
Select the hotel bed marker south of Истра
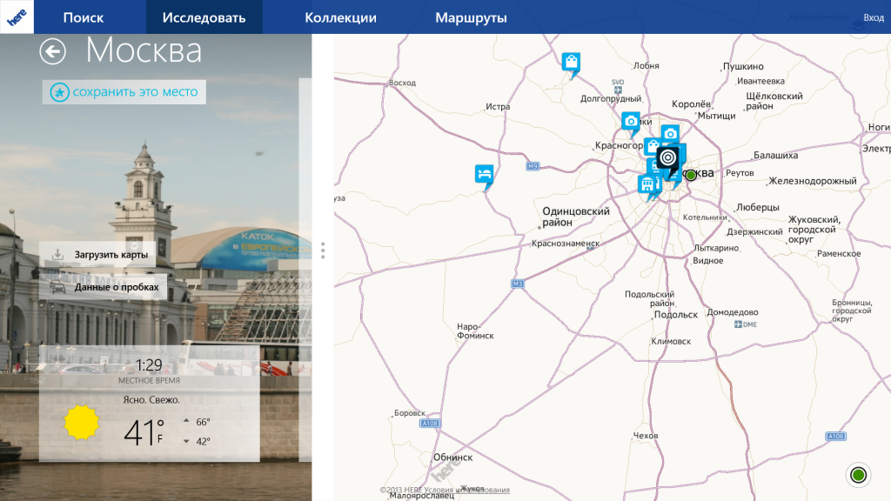coord(485,173)
